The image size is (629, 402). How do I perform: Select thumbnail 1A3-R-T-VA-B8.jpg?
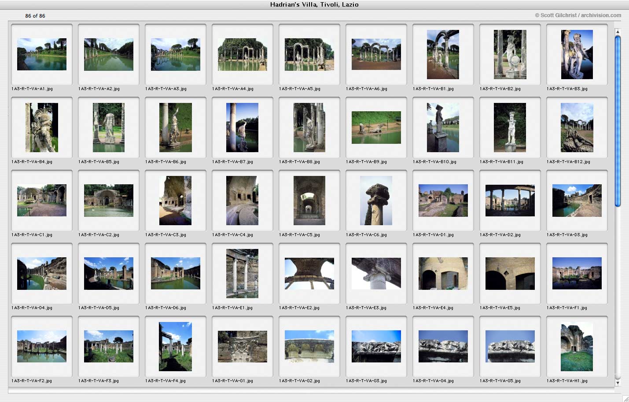pyautogui.click(x=309, y=128)
